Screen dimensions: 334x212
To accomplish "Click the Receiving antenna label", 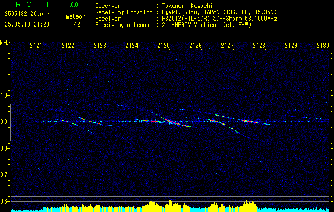I will tap(122, 25).
